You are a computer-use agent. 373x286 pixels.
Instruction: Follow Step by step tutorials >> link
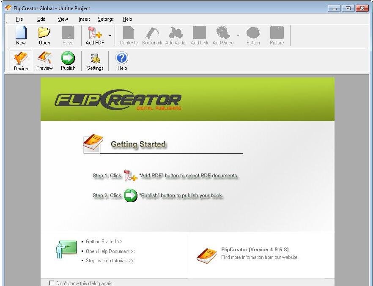pos(110,261)
